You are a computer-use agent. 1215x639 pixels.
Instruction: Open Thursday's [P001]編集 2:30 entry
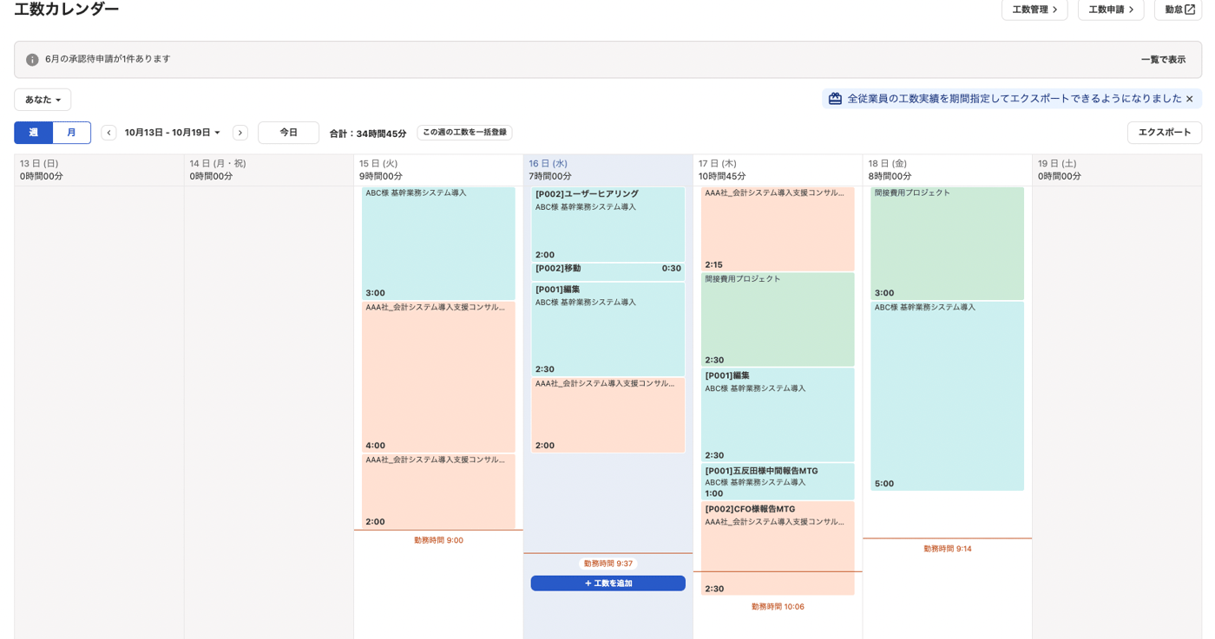click(x=778, y=415)
